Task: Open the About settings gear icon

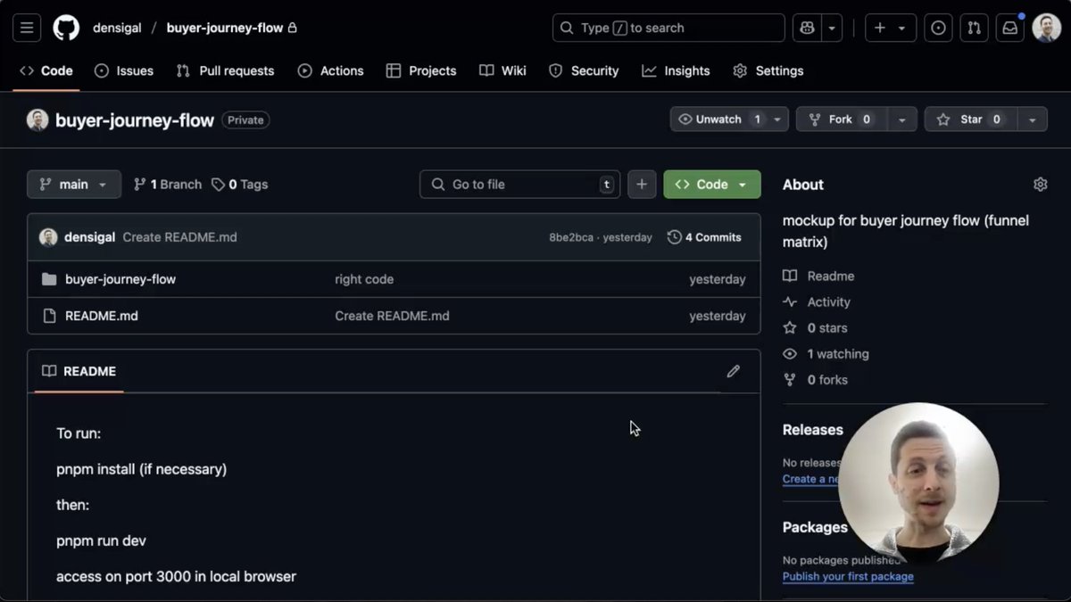Action: pyautogui.click(x=1040, y=185)
